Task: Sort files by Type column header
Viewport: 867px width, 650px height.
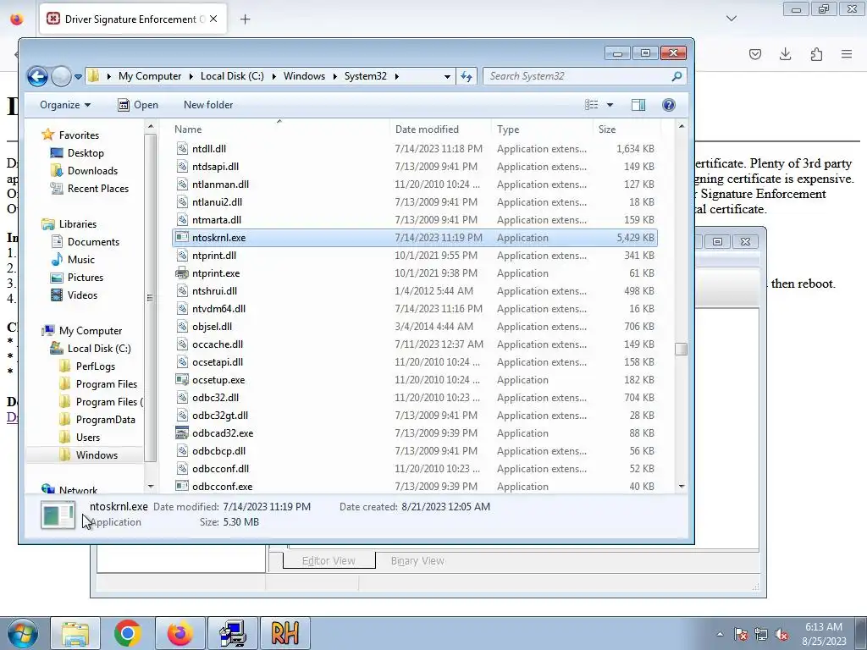Action: (x=508, y=129)
